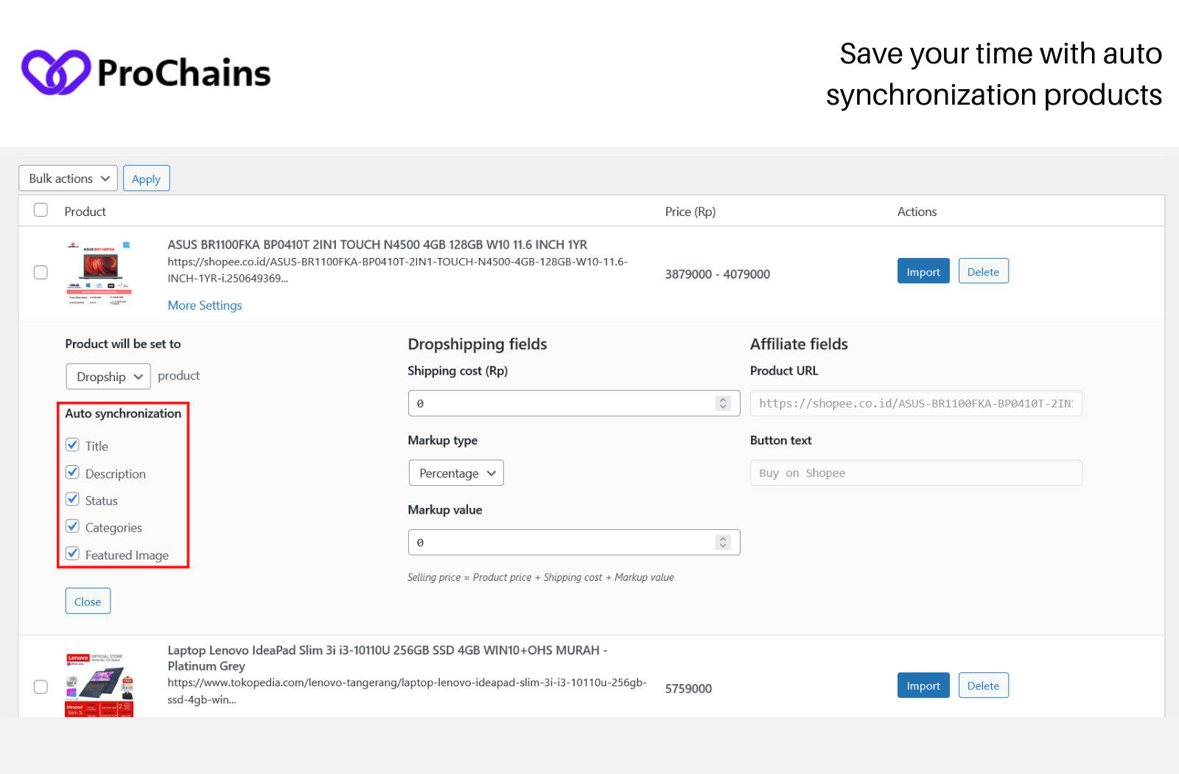Open the Markup type Percentage dropdown
This screenshot has height=774, width=1179.
456,473
